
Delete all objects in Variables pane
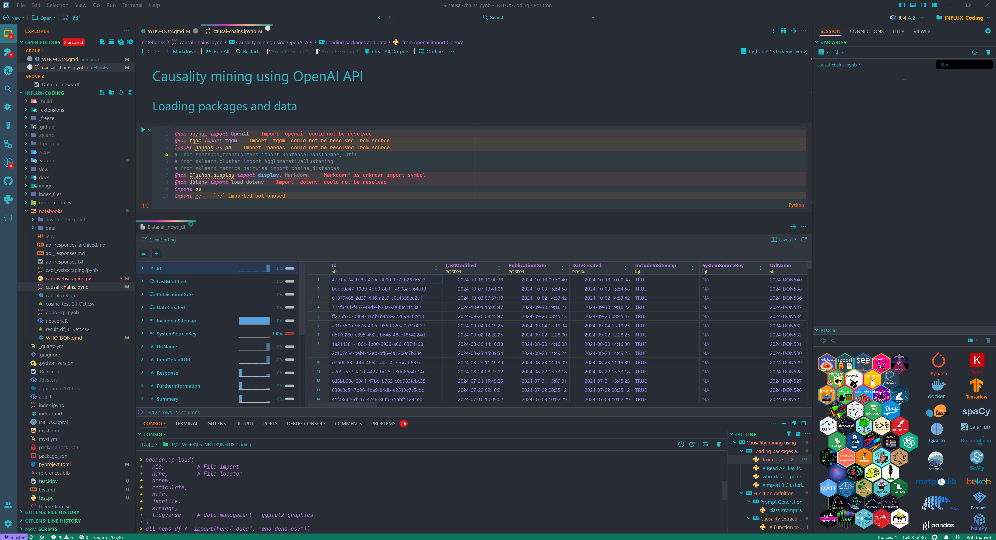[988, 52]
